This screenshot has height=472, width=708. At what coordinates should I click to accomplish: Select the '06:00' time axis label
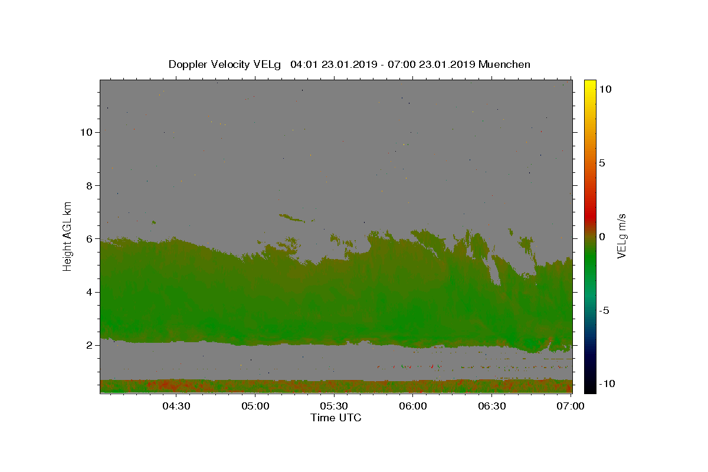(413, 406)
